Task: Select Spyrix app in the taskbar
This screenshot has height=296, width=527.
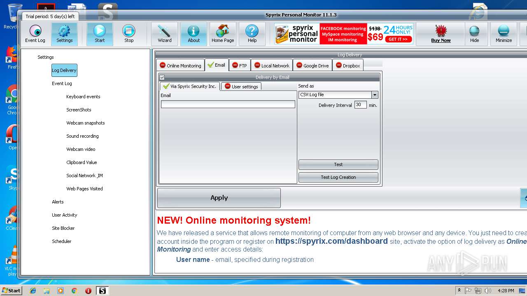Action: 102,291
